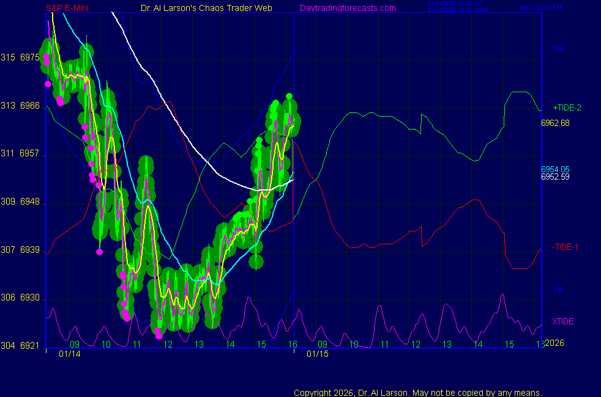The height and width of the screenshot is (397, 601).
Task: Click the 01/14 date marker on time axis
Action: pyautogui.click(x=69, y=354)
